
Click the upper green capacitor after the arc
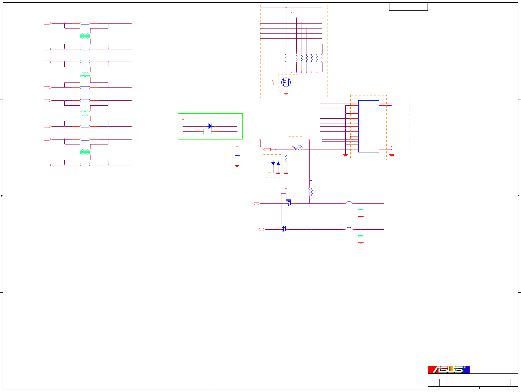coord(361,210)
